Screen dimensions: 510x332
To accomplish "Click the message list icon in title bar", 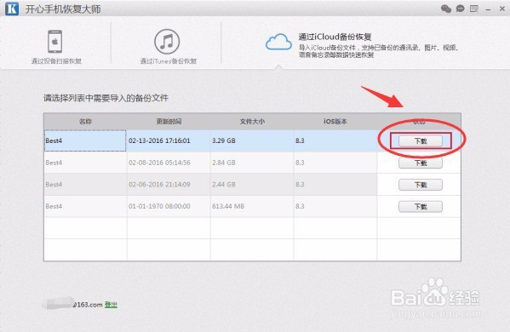I will 474,9.
